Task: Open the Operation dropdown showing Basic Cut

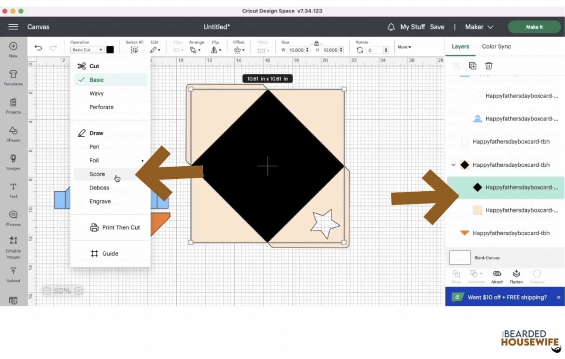Action: pos(87,50)
